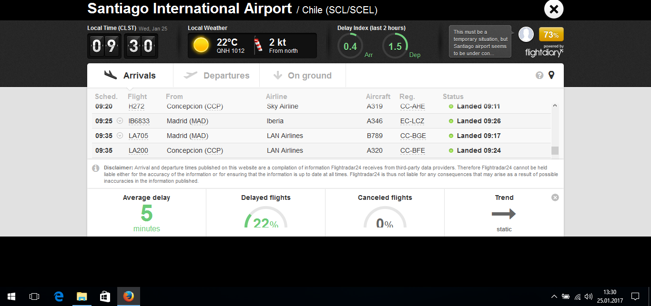Viewport: 651px width, 306px height.
Task: Click the disclaimer info icon
Action: click(96, 168)
